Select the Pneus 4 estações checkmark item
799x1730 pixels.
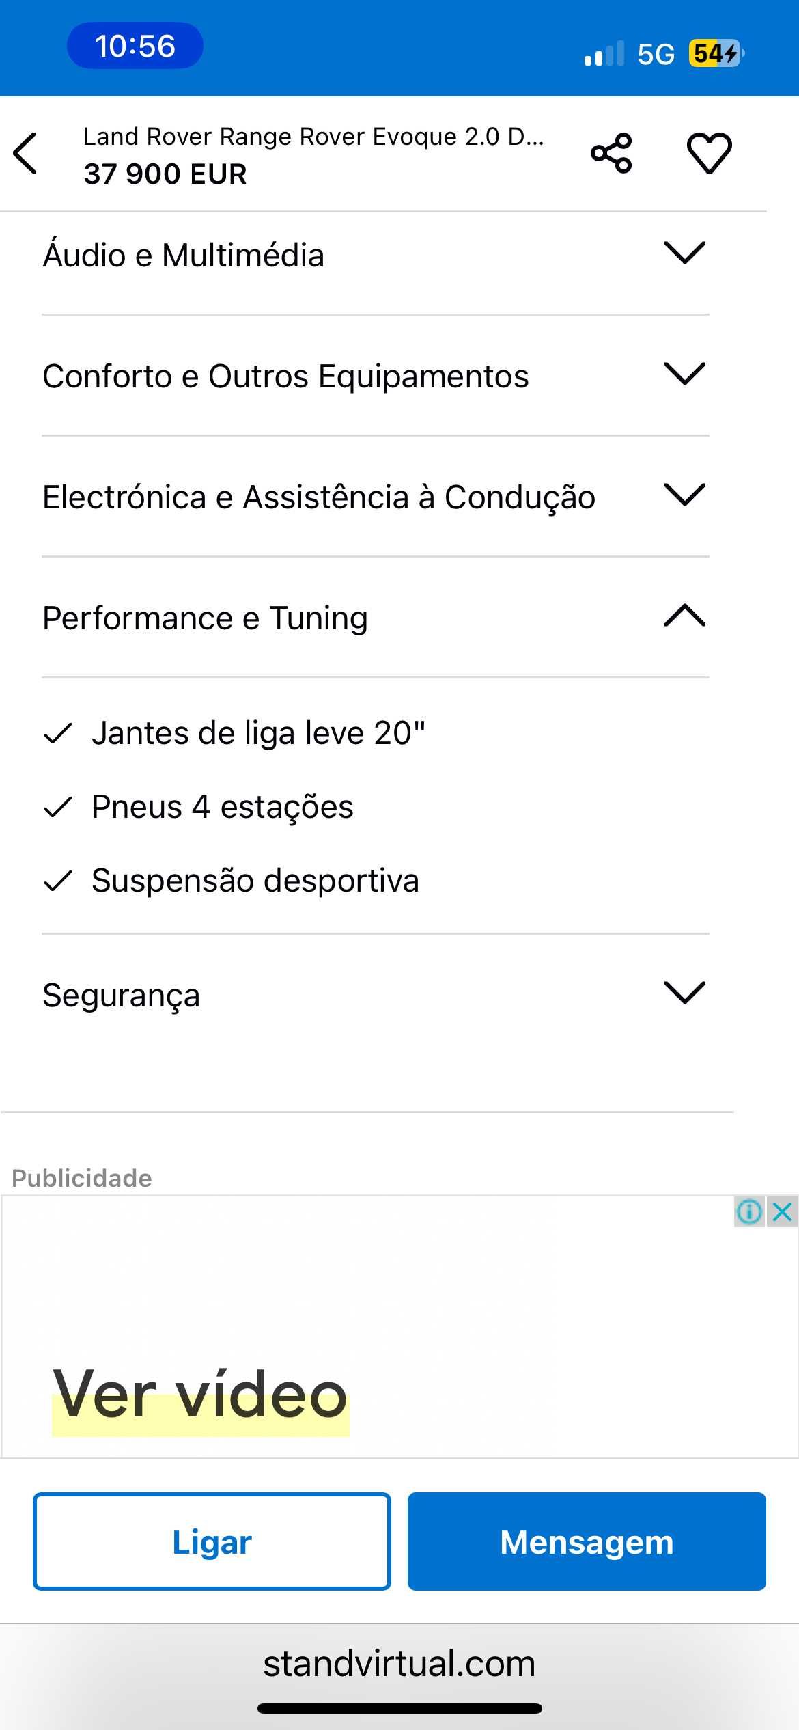[198, 807]
